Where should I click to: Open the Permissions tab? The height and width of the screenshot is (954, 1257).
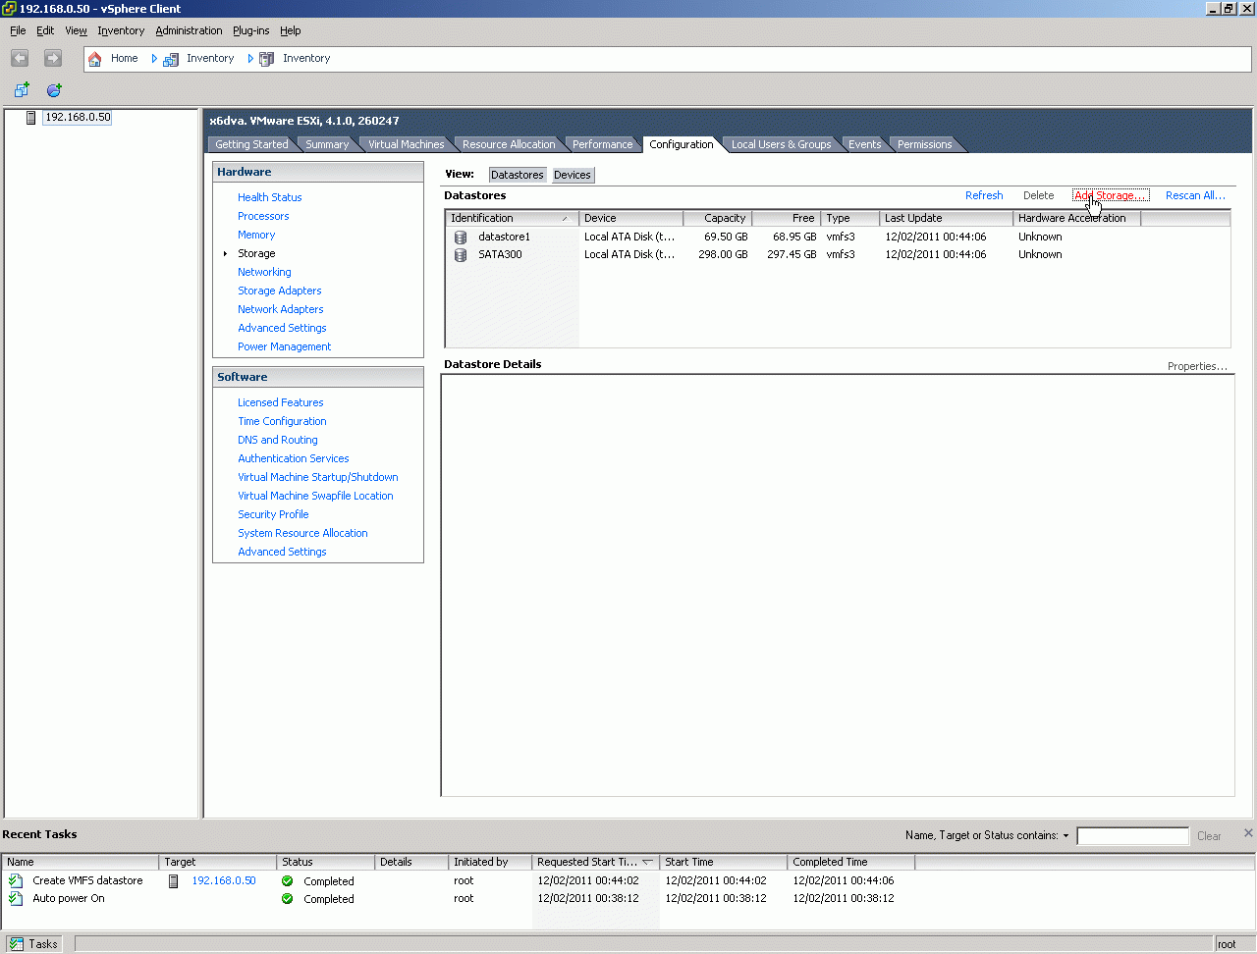coord(925,144)
